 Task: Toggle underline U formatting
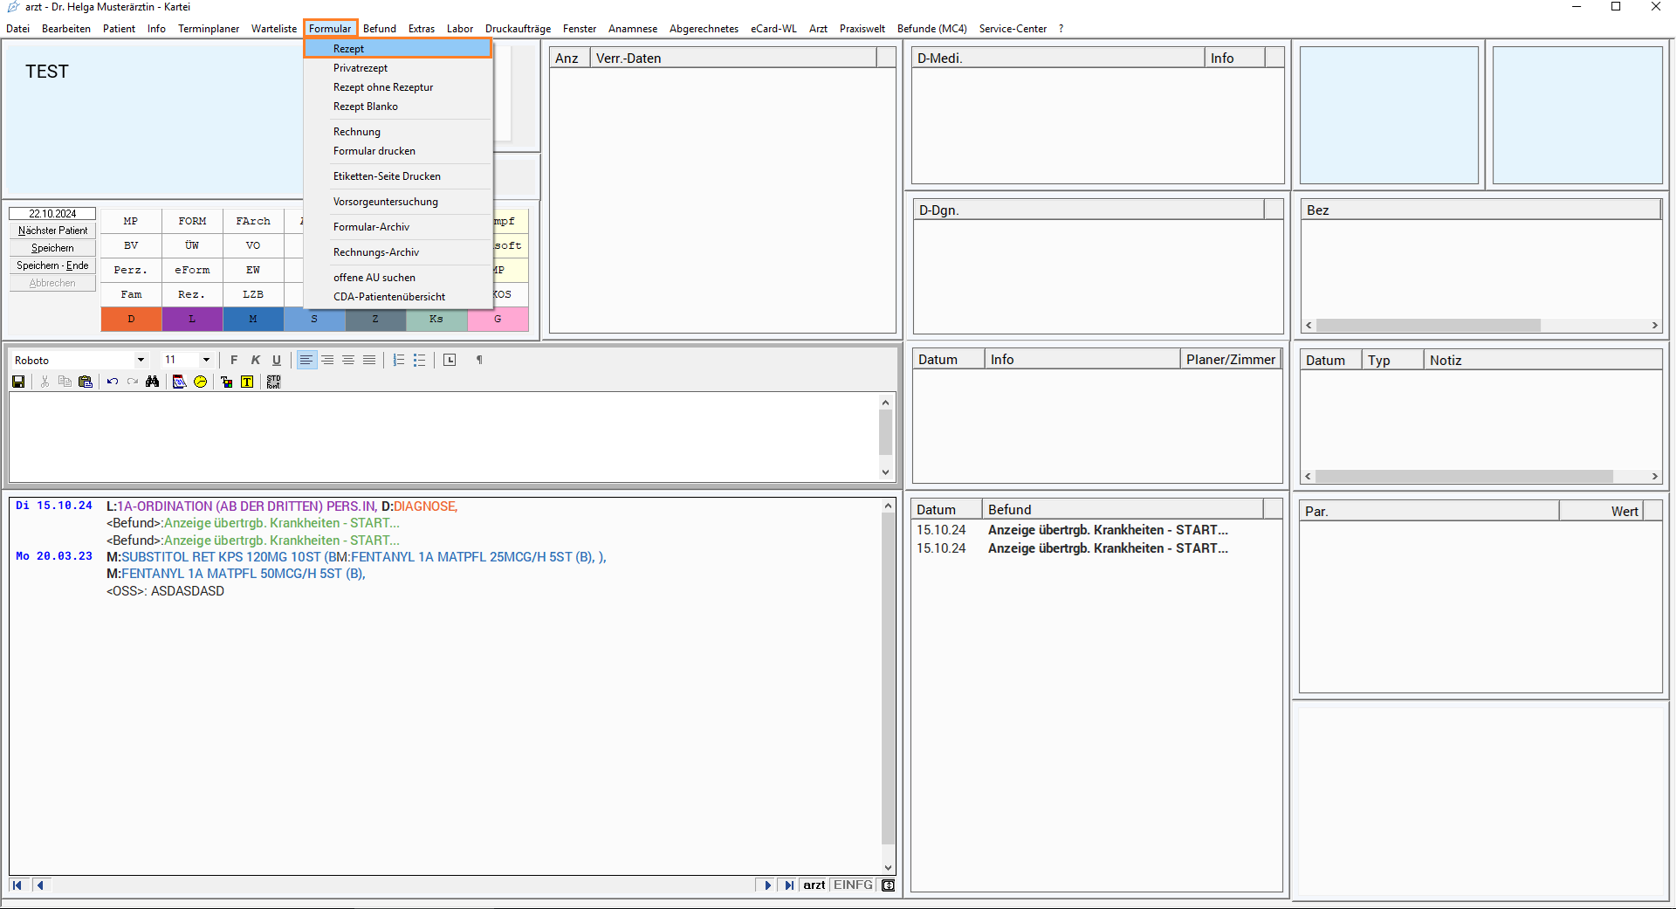(277, 360)
